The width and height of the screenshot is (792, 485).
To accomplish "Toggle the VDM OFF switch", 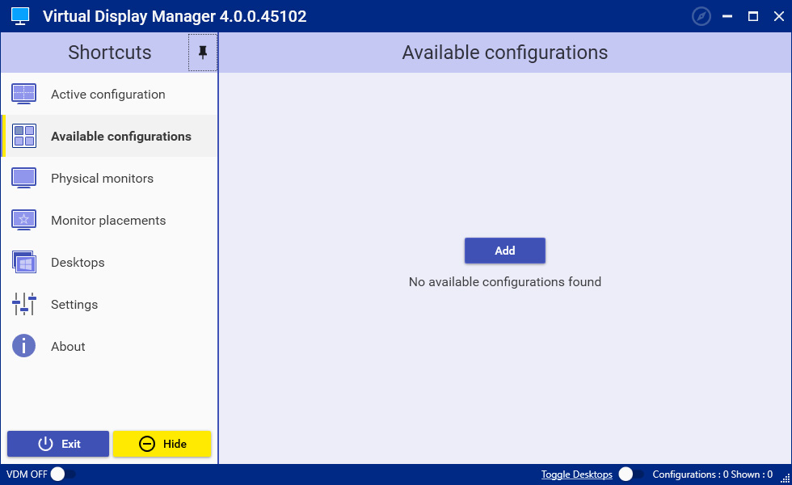I will pos(63,474).
